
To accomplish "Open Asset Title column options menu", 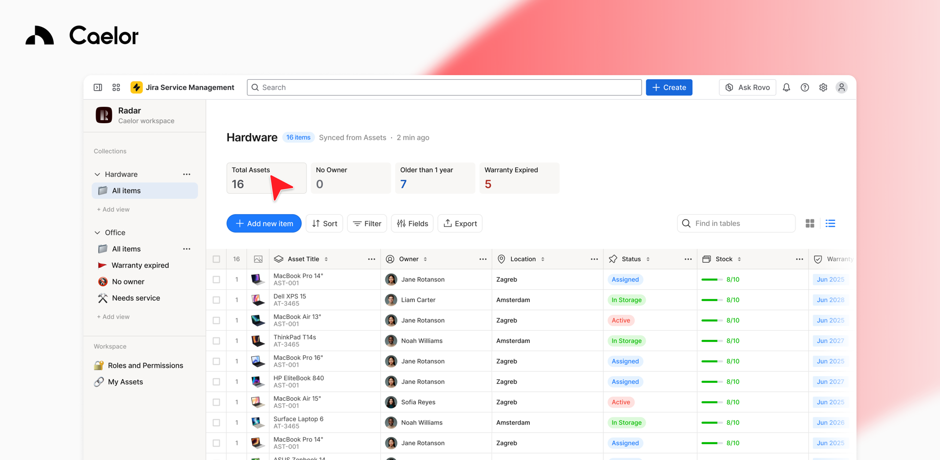I will 371,259.
